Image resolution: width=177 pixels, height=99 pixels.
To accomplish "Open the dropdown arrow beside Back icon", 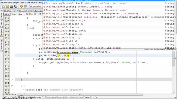I will (33, 14).
